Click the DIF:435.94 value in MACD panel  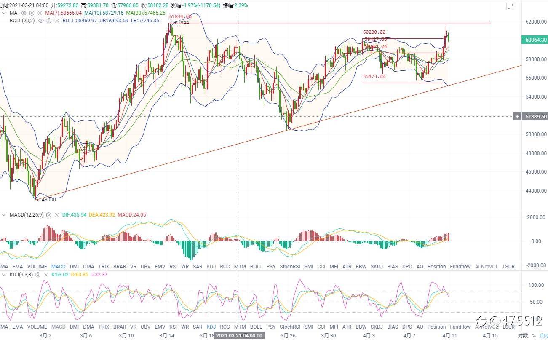pos(74,215)
